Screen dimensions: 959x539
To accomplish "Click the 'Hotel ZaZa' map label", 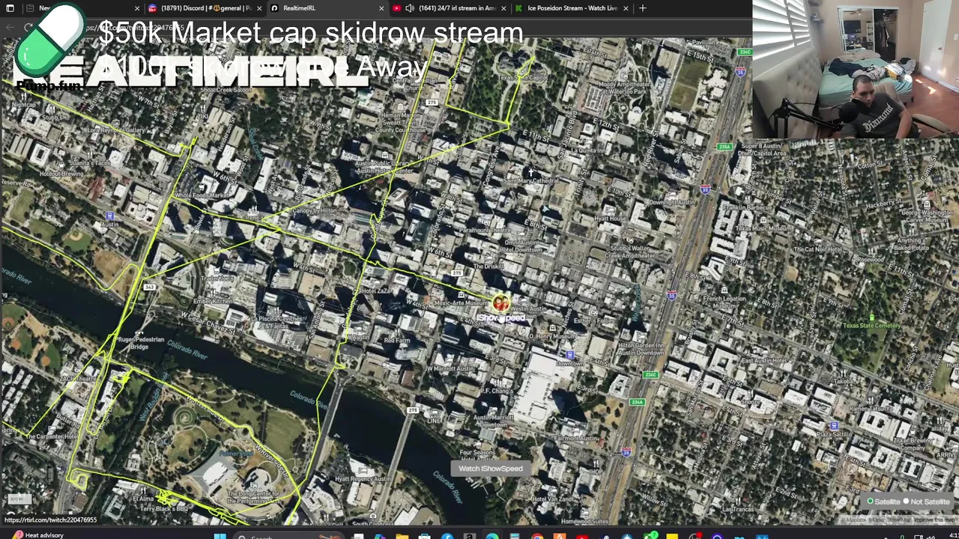I will coord(376,290).
